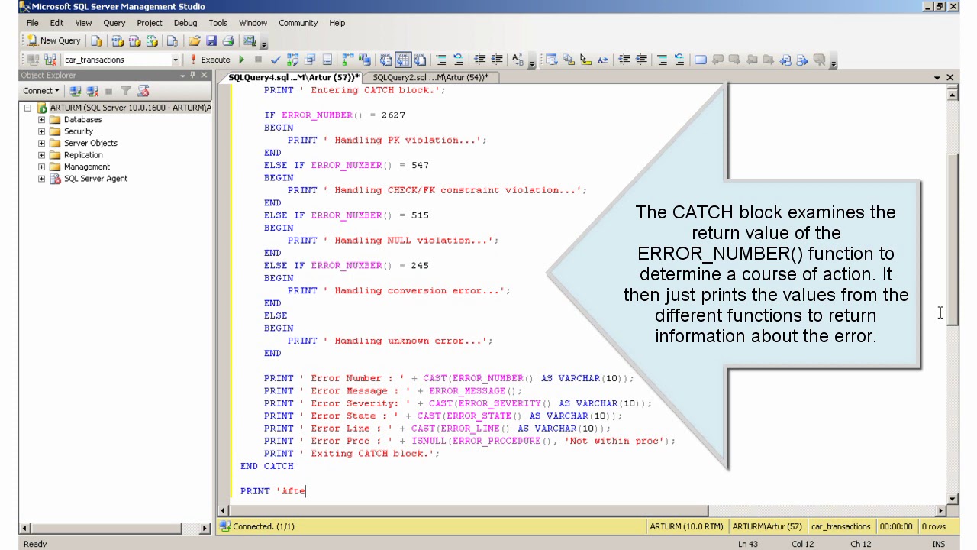
Task: Collapse the ARTURM server node
Action: click(27, 108)
